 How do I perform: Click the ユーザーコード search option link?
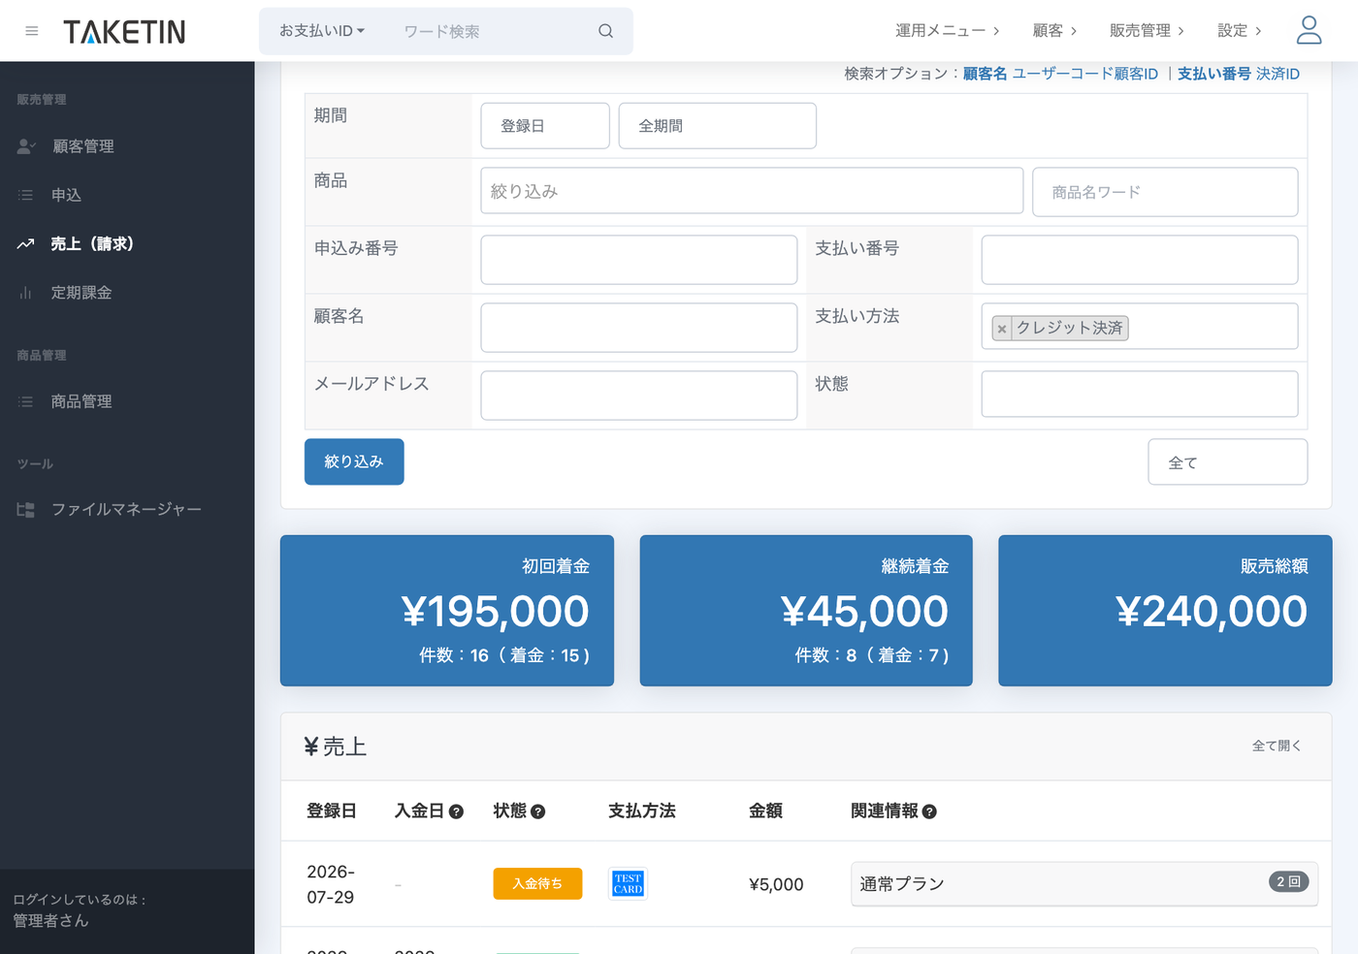tap(1062, 74)
